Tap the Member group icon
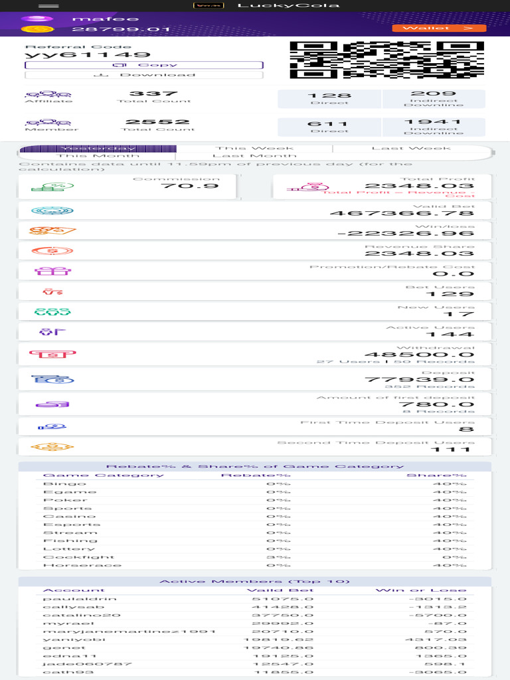Image resolution: width=510 pixels, height=680 pixels. pyautogui.click(x=48, y=123)
